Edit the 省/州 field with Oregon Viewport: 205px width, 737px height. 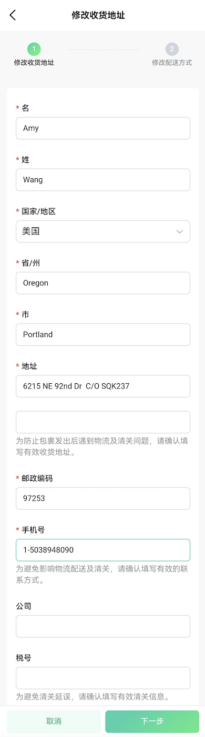tap(103, 283)
